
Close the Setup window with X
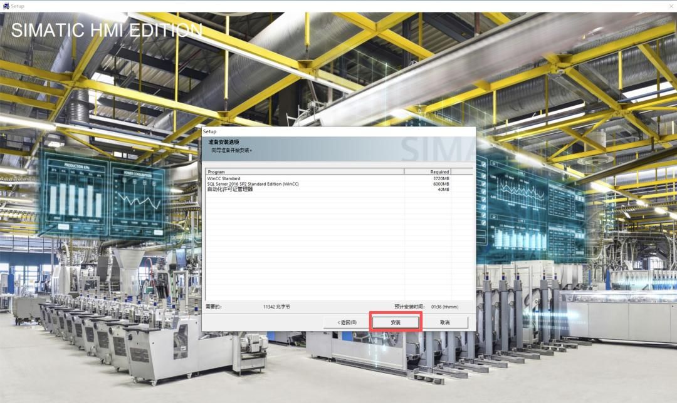668,6
